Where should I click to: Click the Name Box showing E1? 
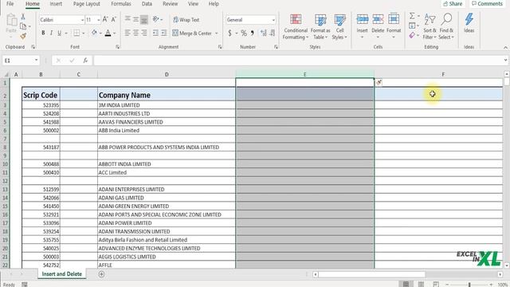[21, 61]
